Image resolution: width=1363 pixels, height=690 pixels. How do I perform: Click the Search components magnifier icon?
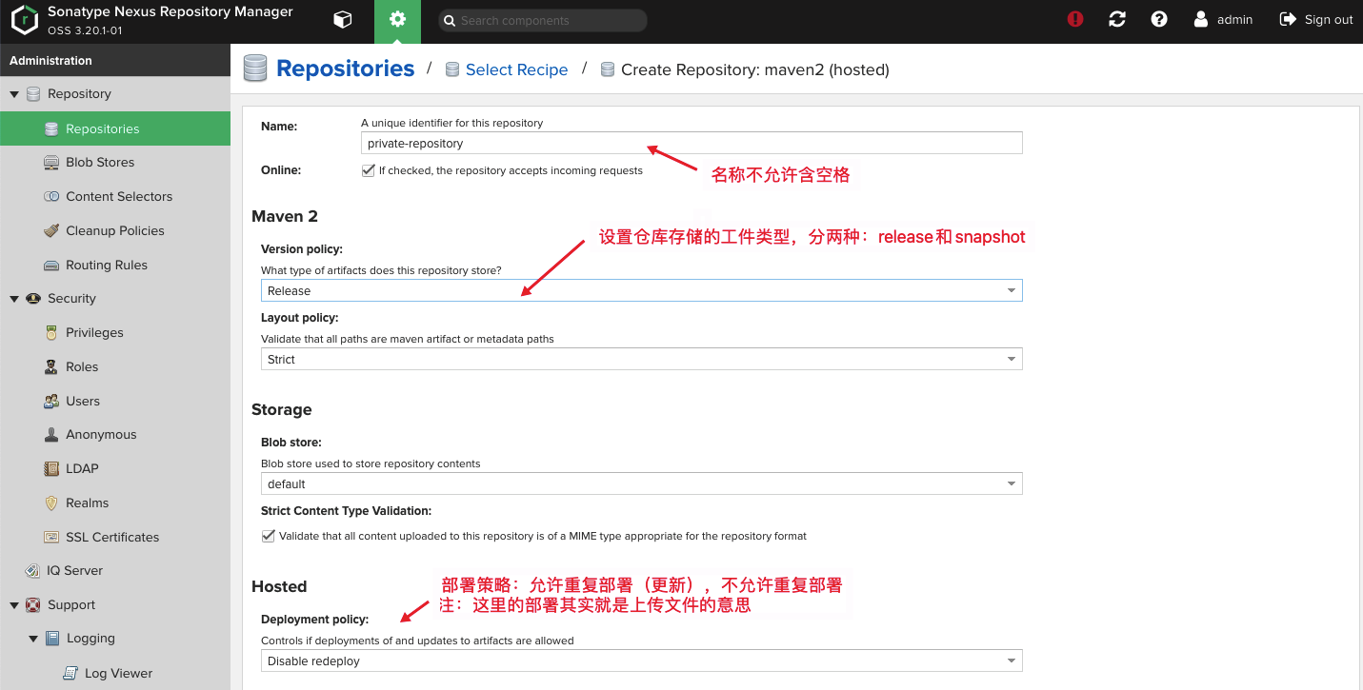450,20
